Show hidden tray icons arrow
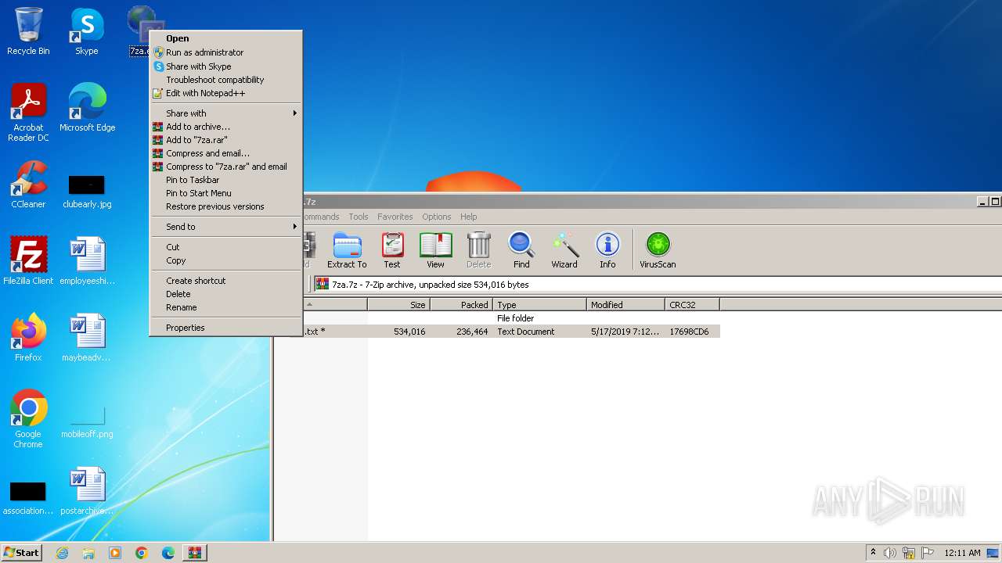This screenshot has height=563, width=1002. coord(873,553)
